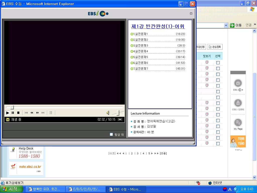
Task: Click the EBS TV icon in sidebar
Action: pos(238,83)
